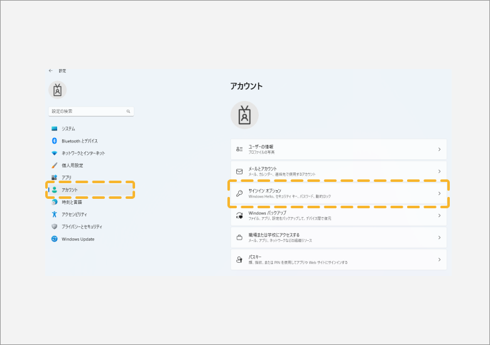
Task: Select 個人用設定 in the sidebar
Action: coord(72,166)
